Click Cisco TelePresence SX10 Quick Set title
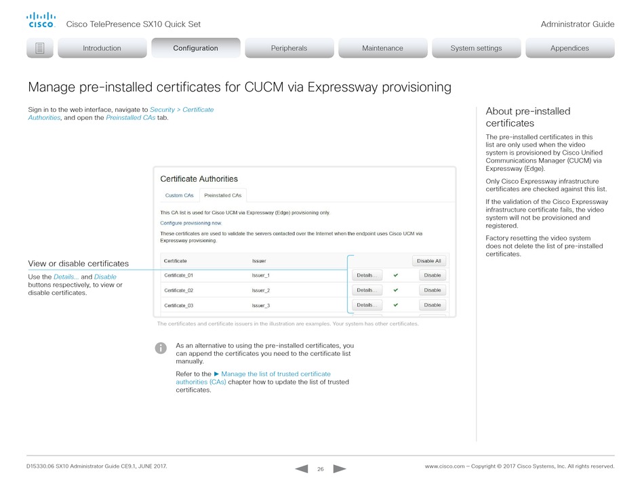The image size is (644, 482). click(134, 24)
